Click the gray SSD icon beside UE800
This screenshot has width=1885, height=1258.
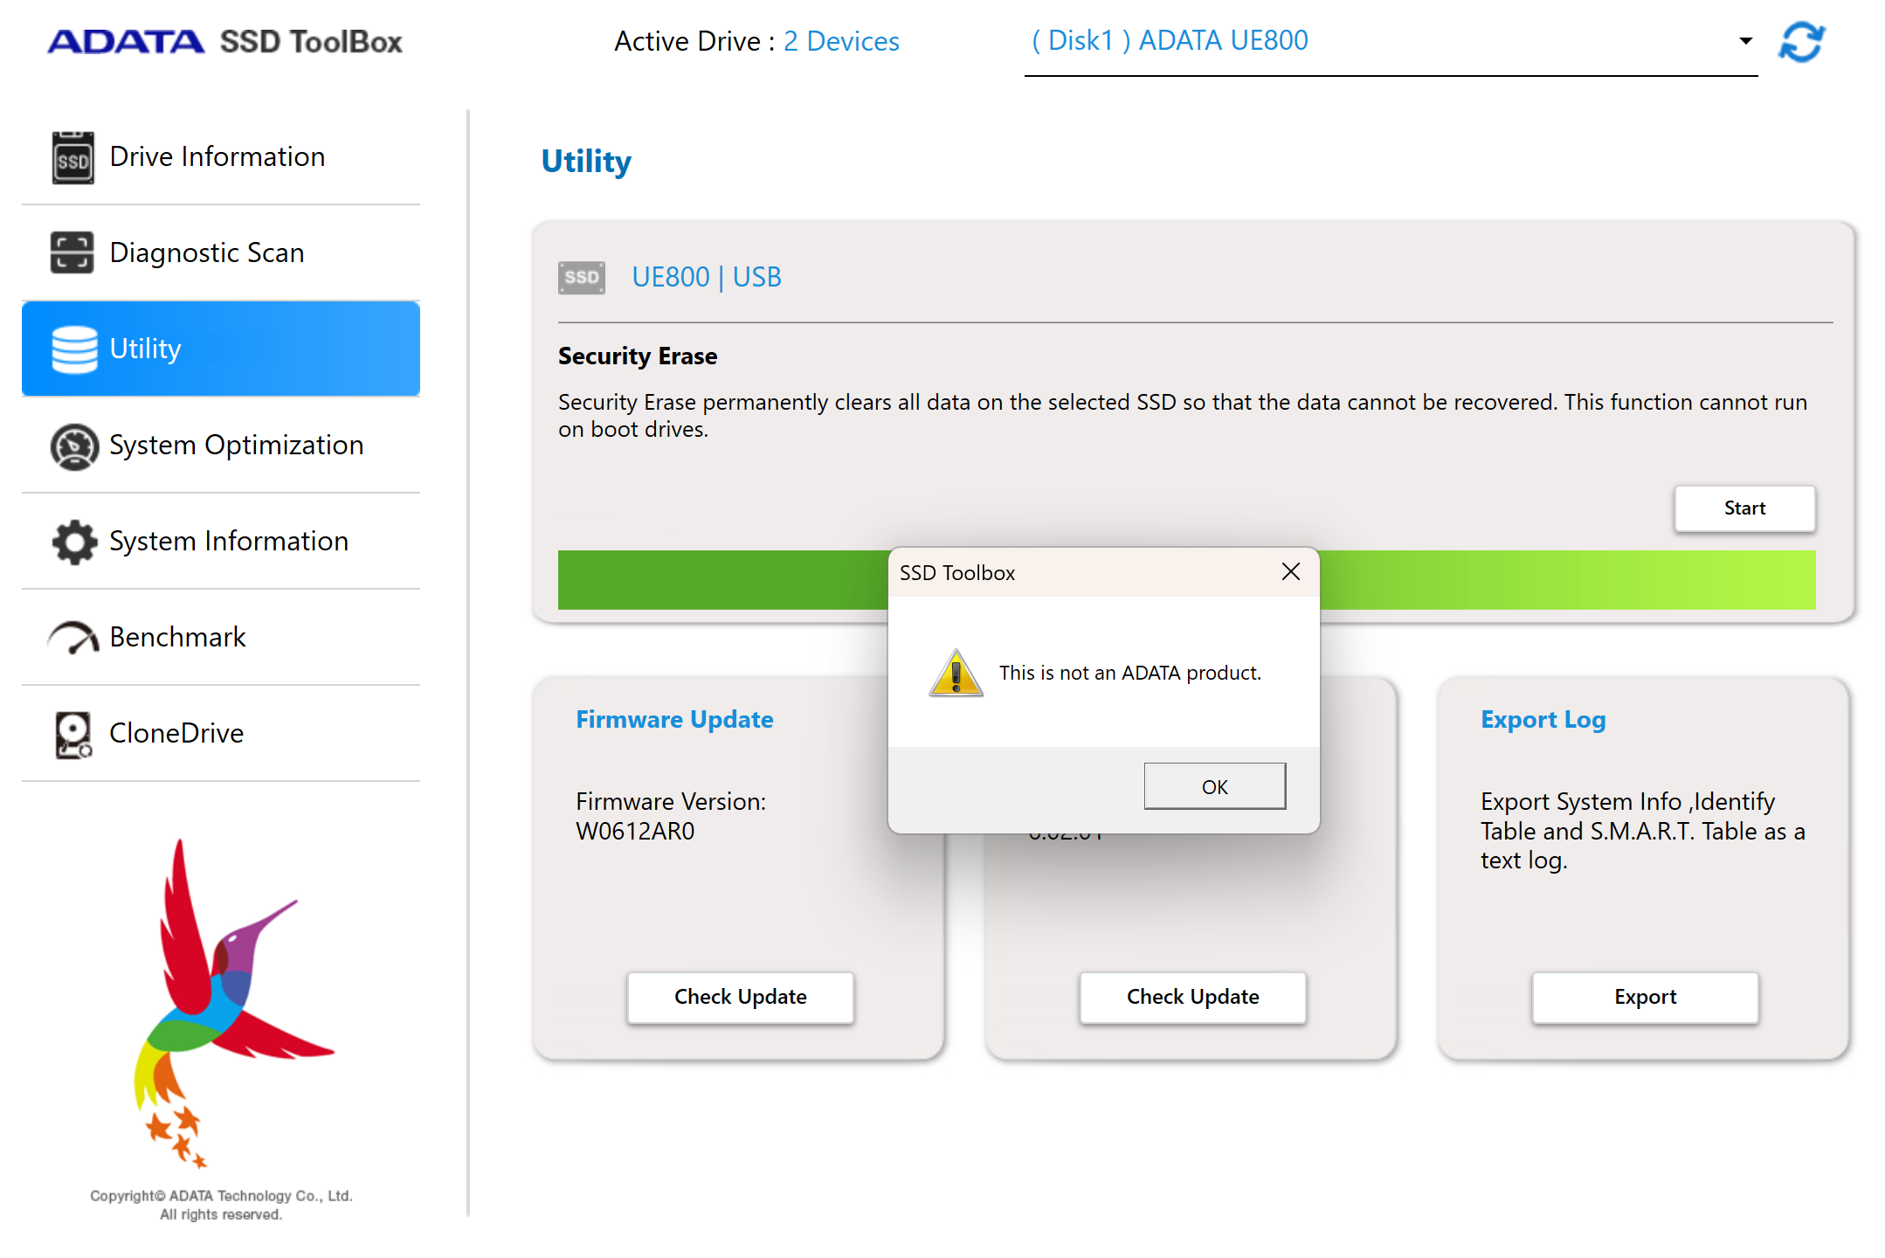(x=582, y=278)
